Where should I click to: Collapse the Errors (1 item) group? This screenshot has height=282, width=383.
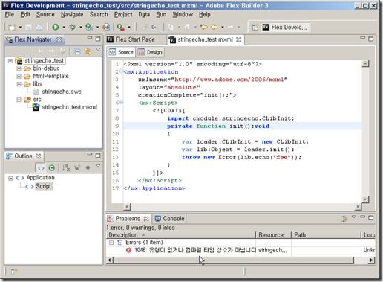tap(111, 243)
